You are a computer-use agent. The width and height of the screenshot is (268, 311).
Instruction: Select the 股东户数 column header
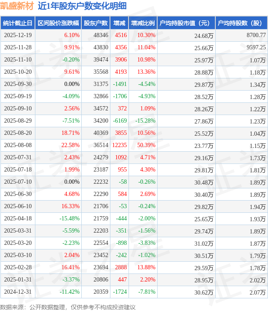pyautogui.click(x=96, y=23)
